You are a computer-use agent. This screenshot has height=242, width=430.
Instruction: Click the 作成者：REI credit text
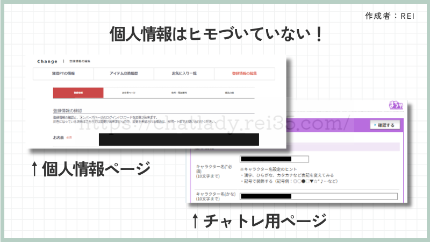(390, 16)
